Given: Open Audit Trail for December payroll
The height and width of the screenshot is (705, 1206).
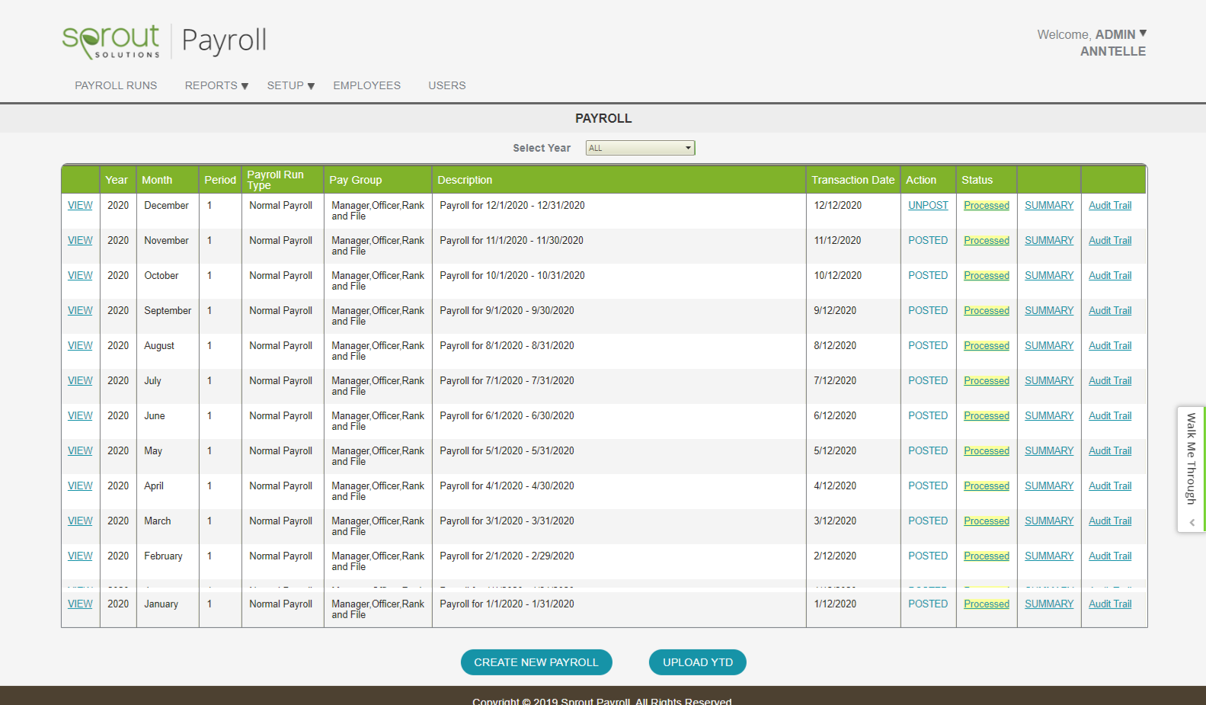Looking at the screenshot, I should pyautogui.click(x=1110, y=205).
